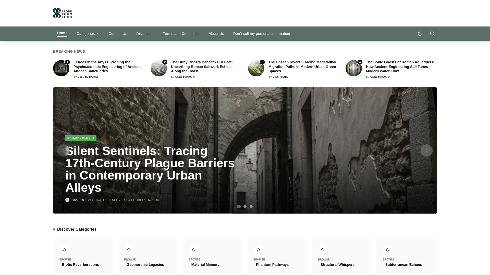
Task: Open Unseen Rivers article thumbnail
Action: (256, 68)
